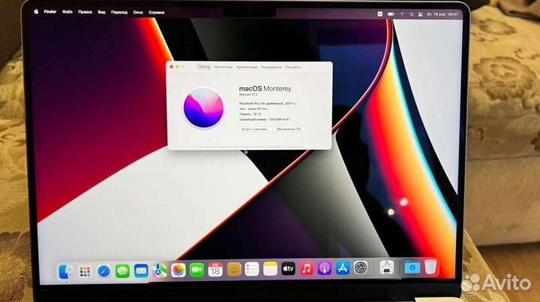Image resolution: width=540 pixels, height=302 pixels.
Task: Open Photos app in the Dock
Action: coord(178,271)
